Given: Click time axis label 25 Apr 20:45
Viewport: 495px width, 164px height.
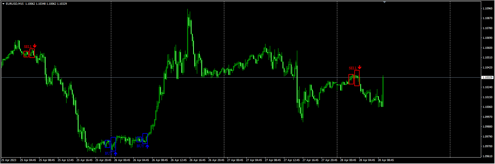Looking at the screenshot, I should point(103,160).
